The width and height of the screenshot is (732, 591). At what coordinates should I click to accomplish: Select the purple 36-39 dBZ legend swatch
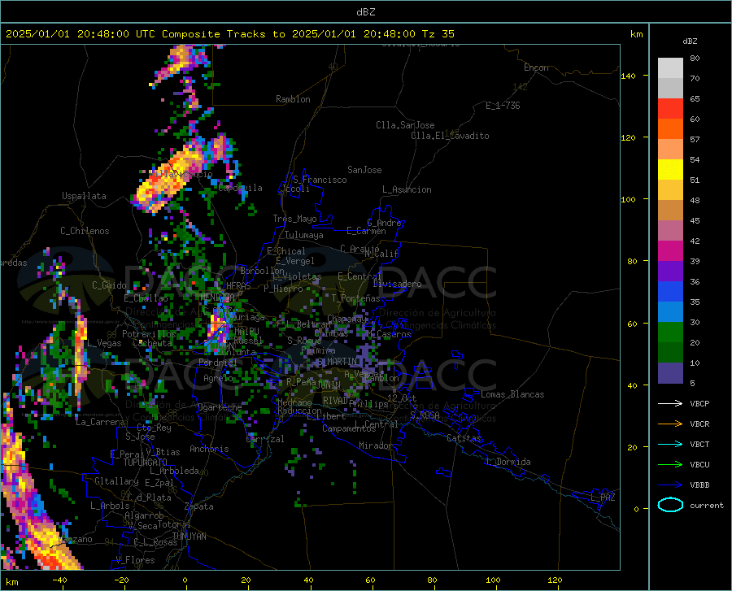pos(670,272)
